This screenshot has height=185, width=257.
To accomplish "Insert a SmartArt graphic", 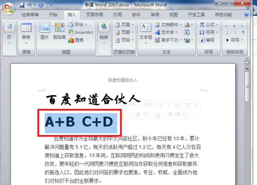I will (81, 33).
